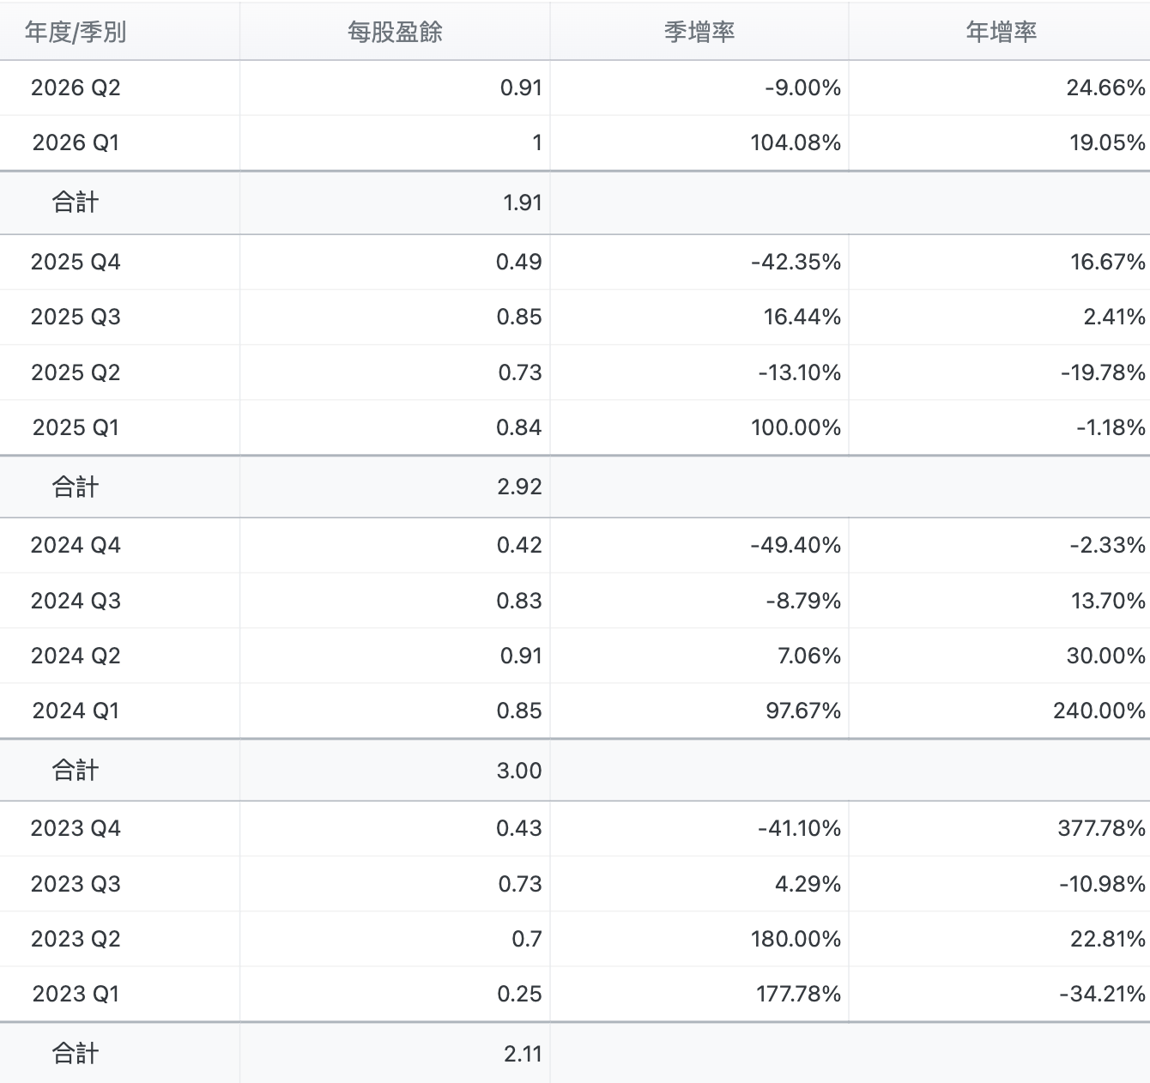Click the 季增率 column header
The image size is (1150, 1083).
coord(699,32)
